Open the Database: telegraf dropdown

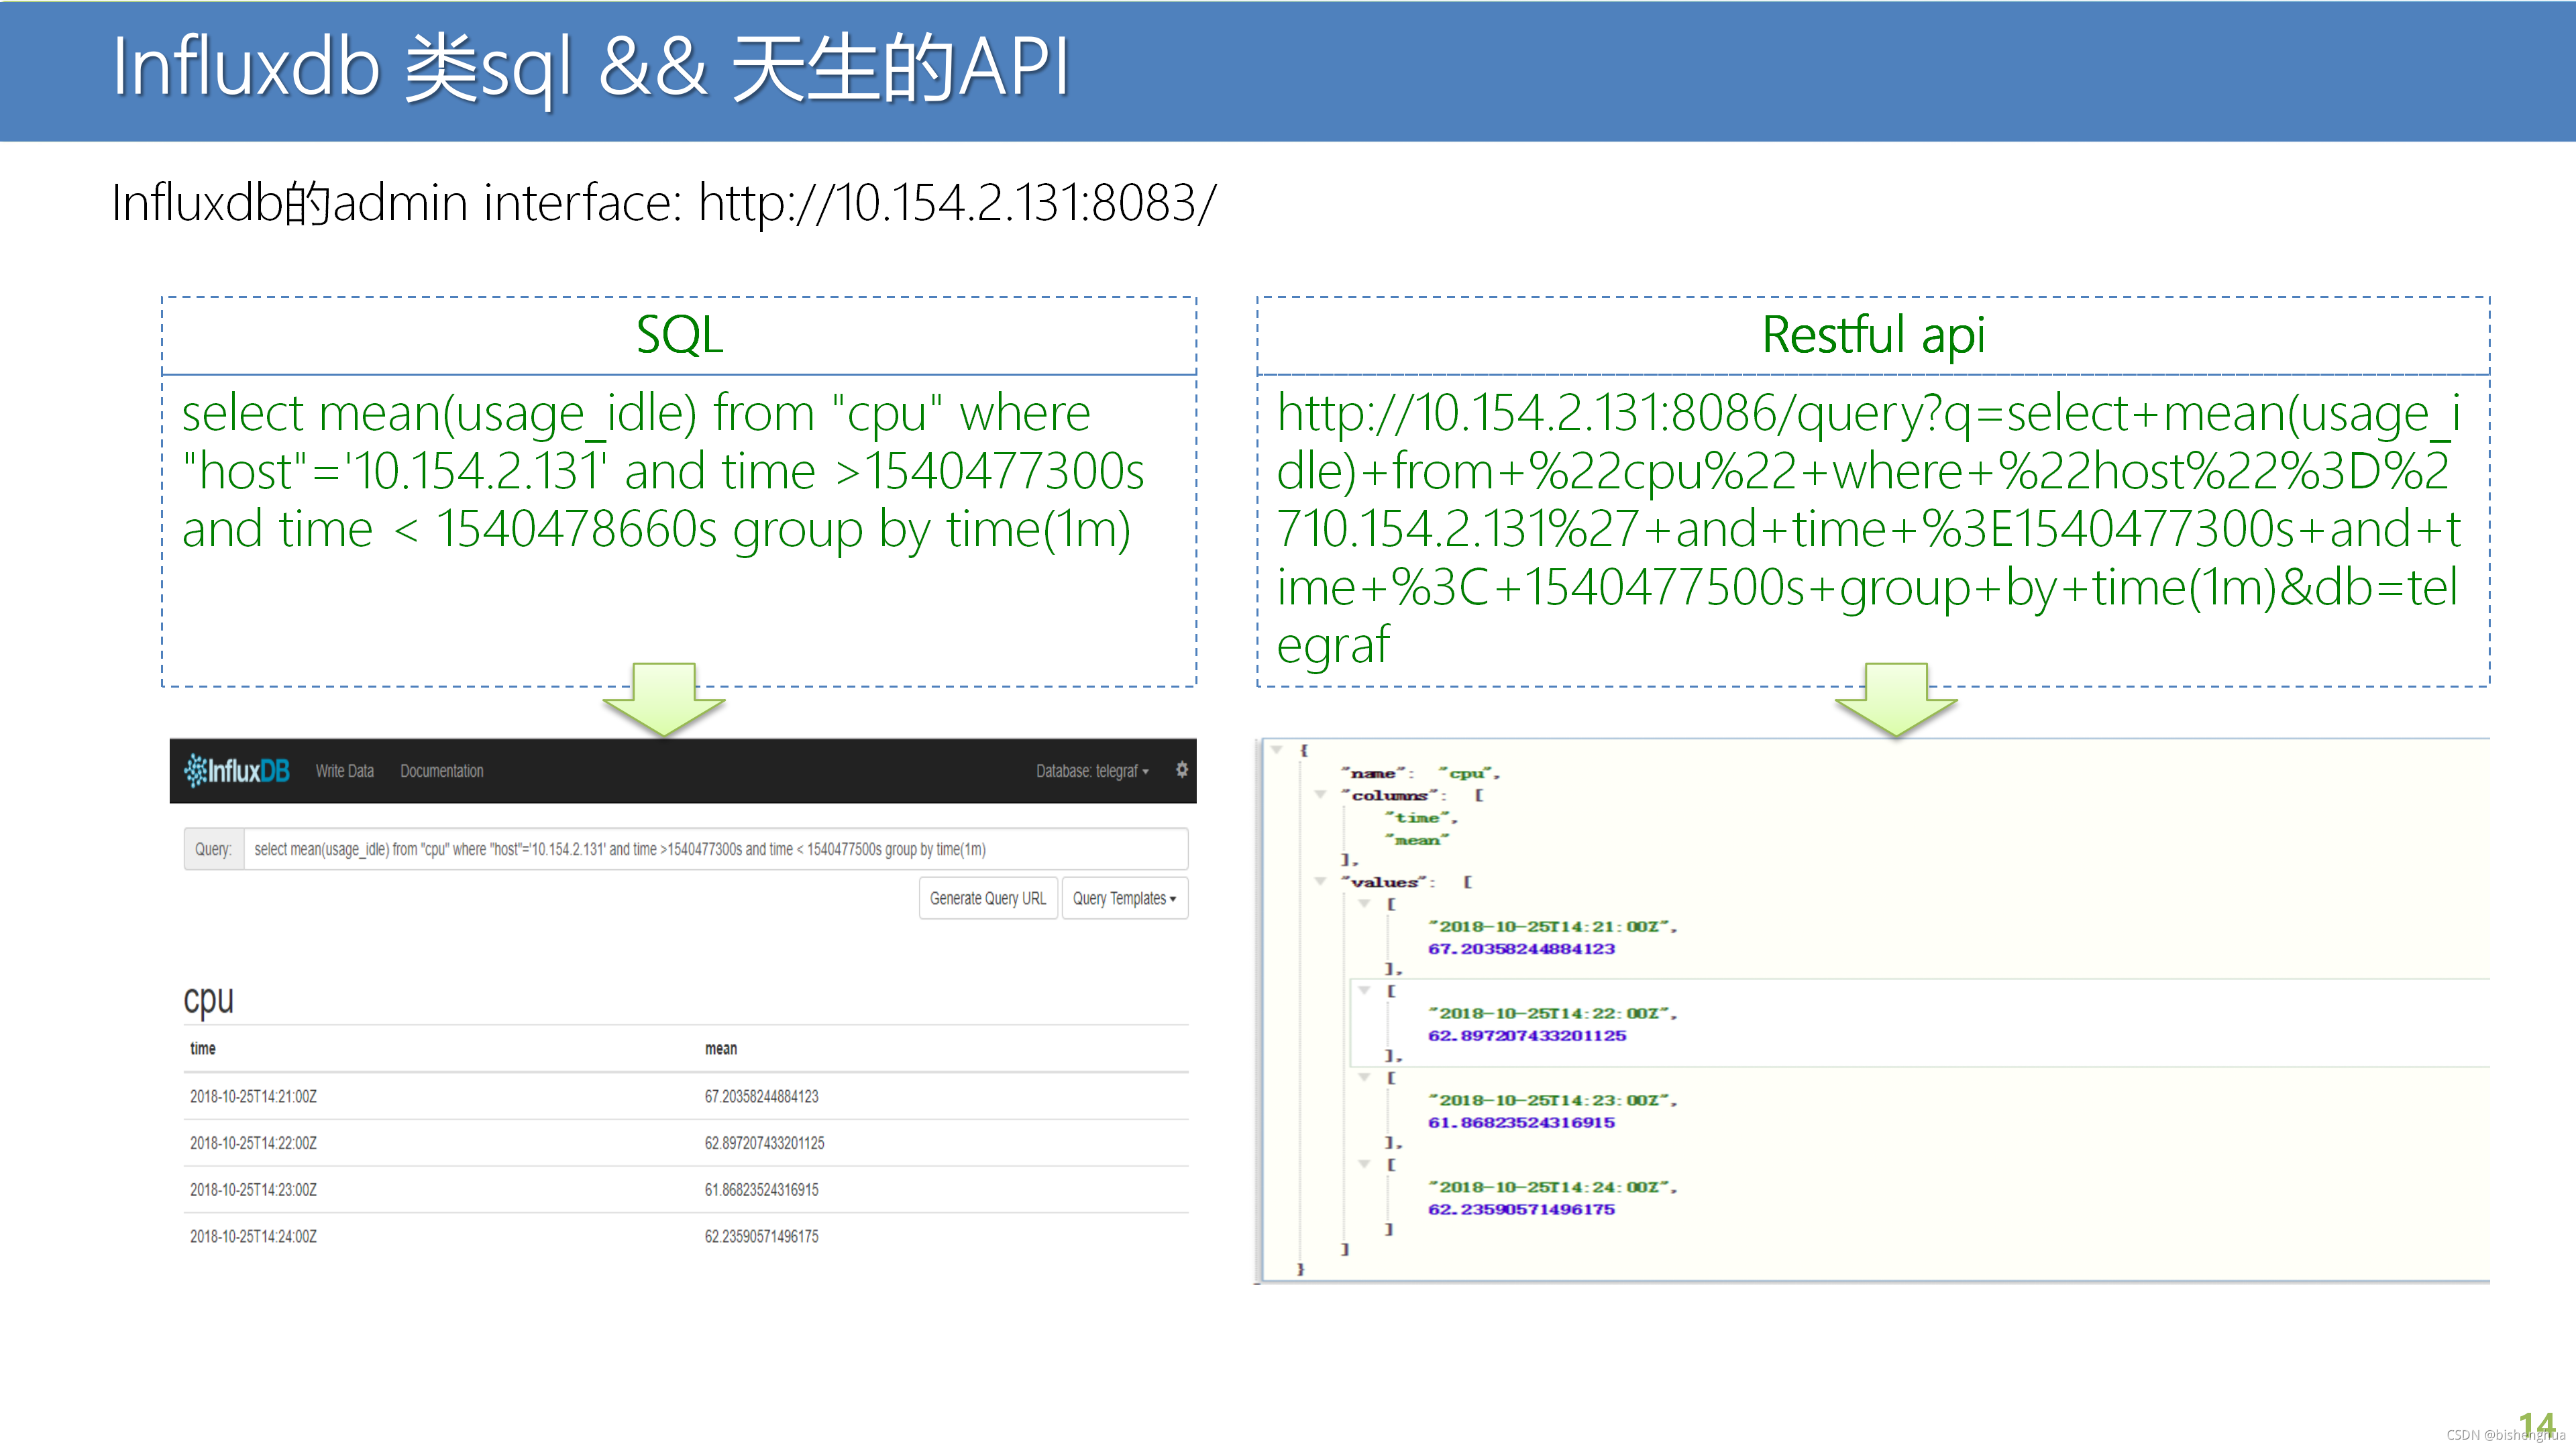pos(1092,771)
